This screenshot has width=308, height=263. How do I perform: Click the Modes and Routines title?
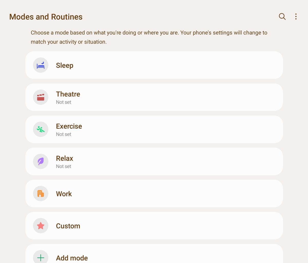click(46, 17)
